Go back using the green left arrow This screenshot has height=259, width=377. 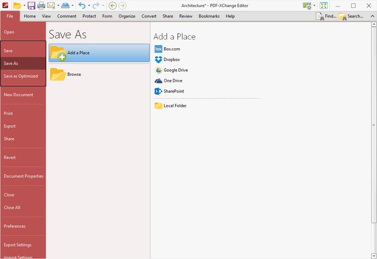113,6
